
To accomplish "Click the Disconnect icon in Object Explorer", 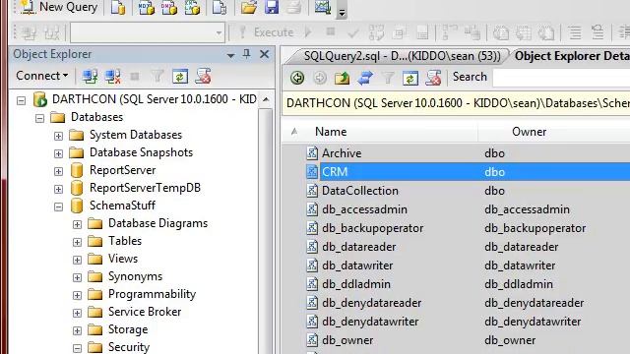I will 112,76.
